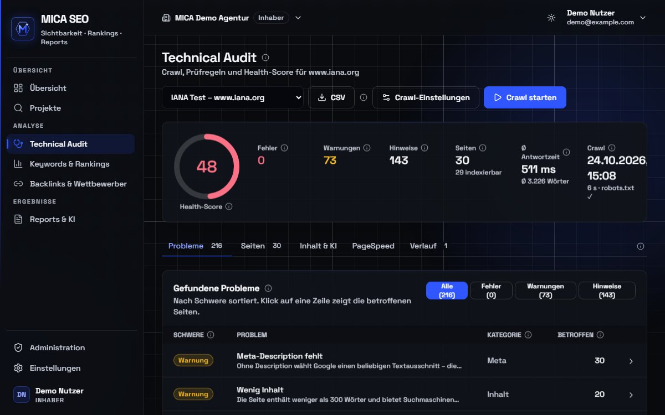Click info icon next to CSV button

pyautogui.click(x=364, y=97)
